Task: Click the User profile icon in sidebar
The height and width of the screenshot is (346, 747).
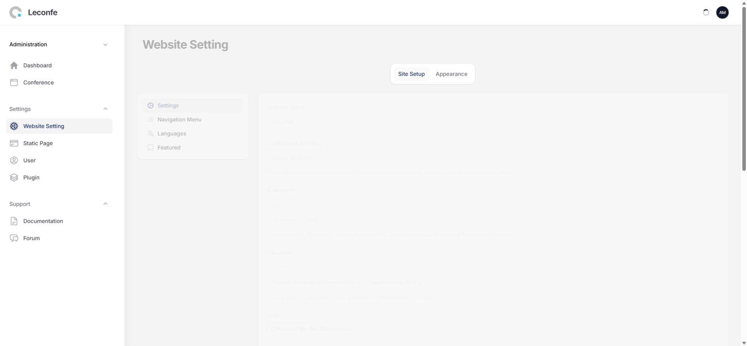Action: click(x=14, y=160)
